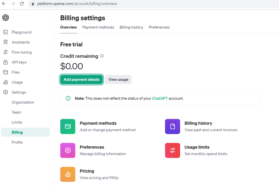Open the Pricing card title
Image resolution: width=279 pixels, height=195 pixels.
(87, 171)
